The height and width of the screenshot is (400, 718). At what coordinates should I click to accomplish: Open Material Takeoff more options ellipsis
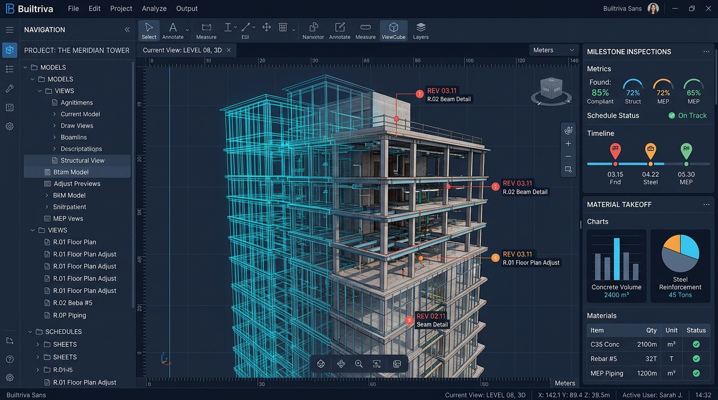(706, 205)
